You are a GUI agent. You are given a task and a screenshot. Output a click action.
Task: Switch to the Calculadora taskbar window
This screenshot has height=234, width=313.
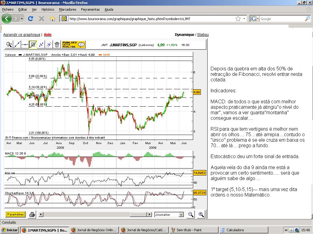pyautogui.click(x=244, y=230)
